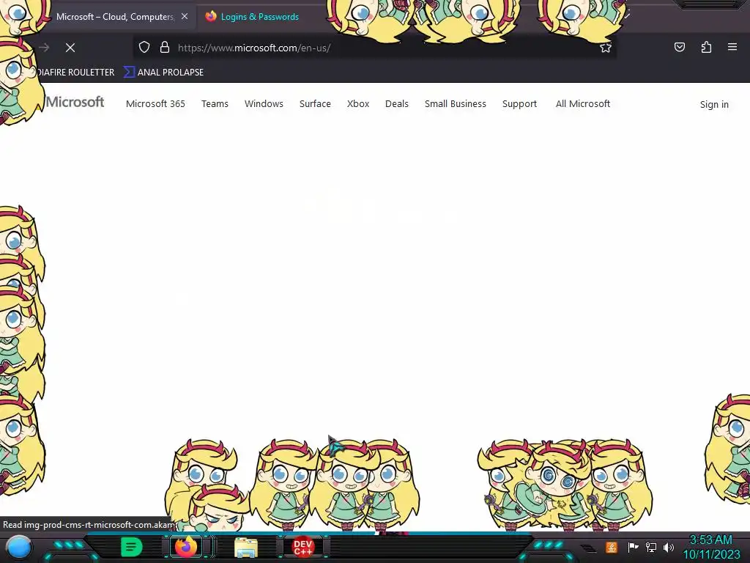The height and width of the screenshot is (563, 750).
Task: Save page to Pocket icon
Action: point(679,47)
